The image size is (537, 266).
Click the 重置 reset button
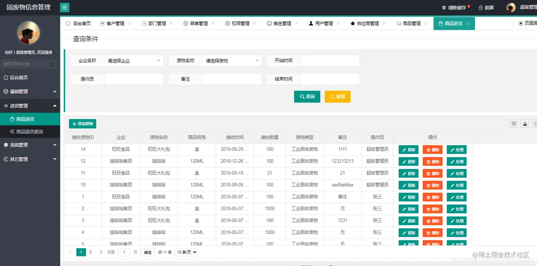(337, 96)
